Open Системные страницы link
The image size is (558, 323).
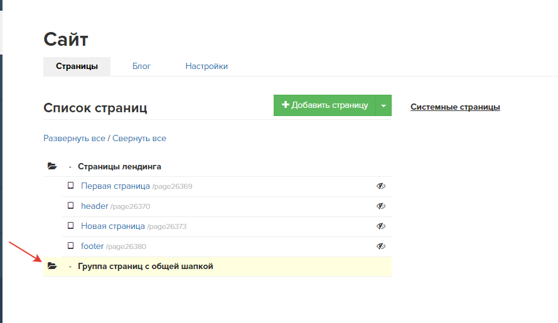point(455,107)
